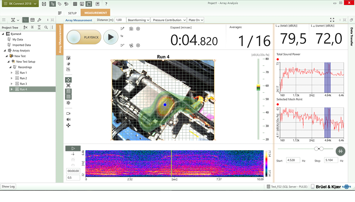355x202 pixels.
Task: Click the Start frequency input field
Action: point(293,160)
